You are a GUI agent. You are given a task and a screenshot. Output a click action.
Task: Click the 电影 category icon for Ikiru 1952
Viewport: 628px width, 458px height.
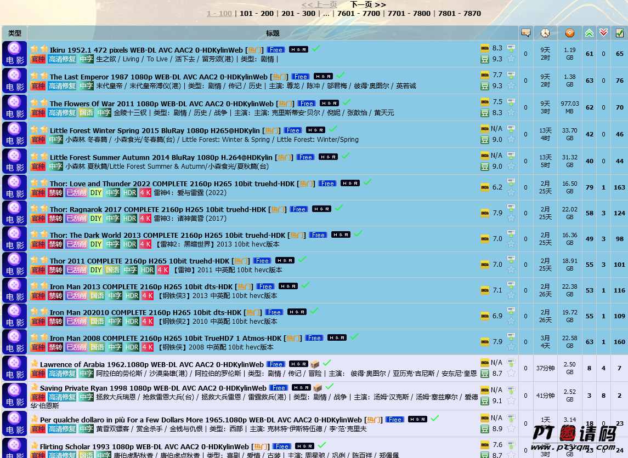click(14, 54)
